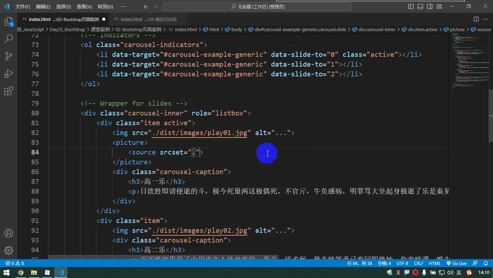Open Source Control view
Screen dimensions: 493x278
[x=9, y=56]
